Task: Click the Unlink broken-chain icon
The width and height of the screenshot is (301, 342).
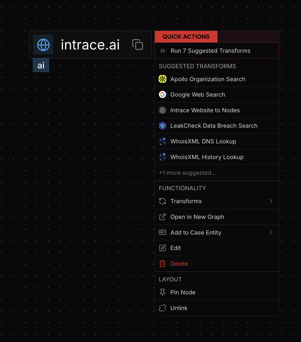Action: point(162,308)
